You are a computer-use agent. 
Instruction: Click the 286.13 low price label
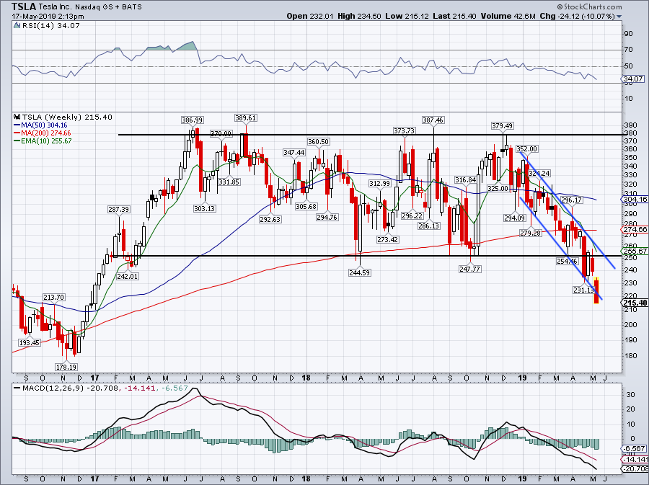tap(428, 226)
